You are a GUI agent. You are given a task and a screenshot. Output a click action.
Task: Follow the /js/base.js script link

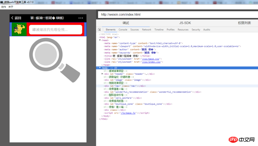129,113
